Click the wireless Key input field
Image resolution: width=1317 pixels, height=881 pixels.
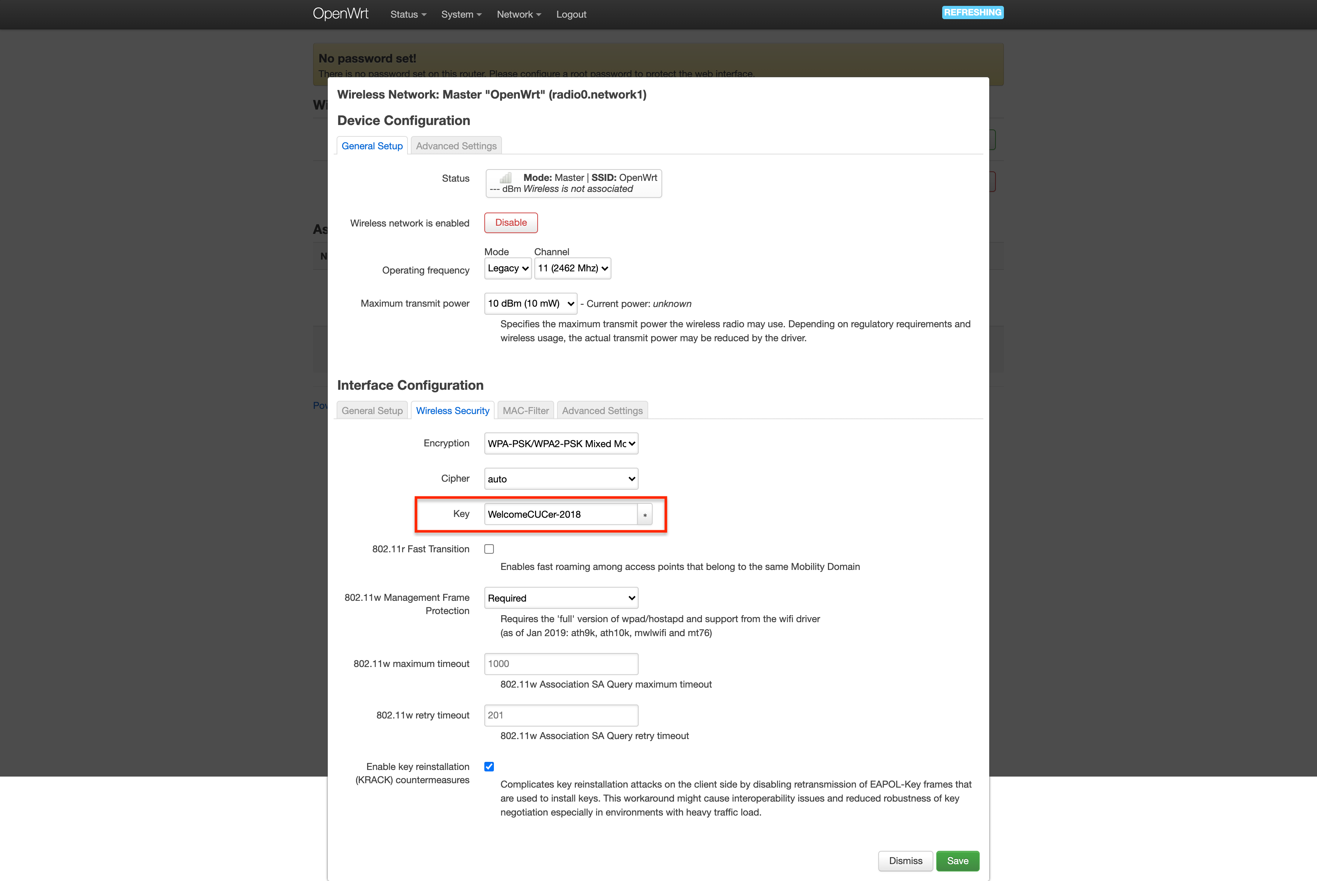click(x=560, y=514)
